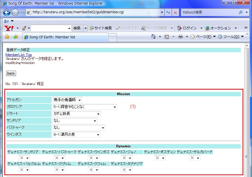The width and height of the screenshot is (252, 177).
Task: Open the ウインダス mission dropdown
Action: [76, 135]
